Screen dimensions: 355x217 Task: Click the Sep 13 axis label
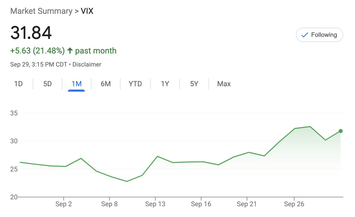tap(155, 204)
